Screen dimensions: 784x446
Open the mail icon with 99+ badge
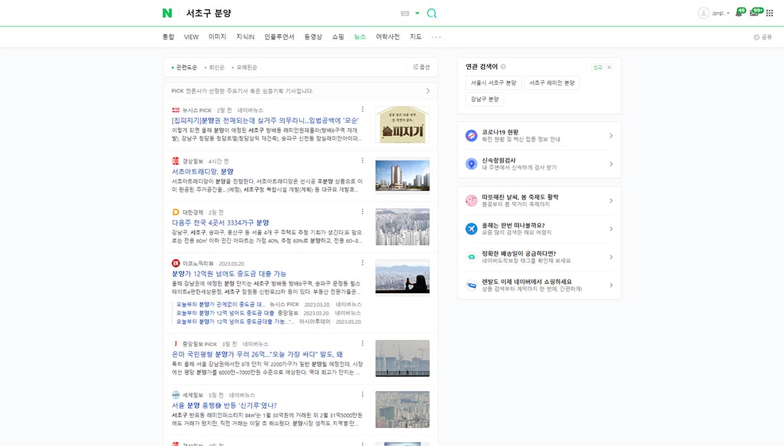(x=755, y=12)
